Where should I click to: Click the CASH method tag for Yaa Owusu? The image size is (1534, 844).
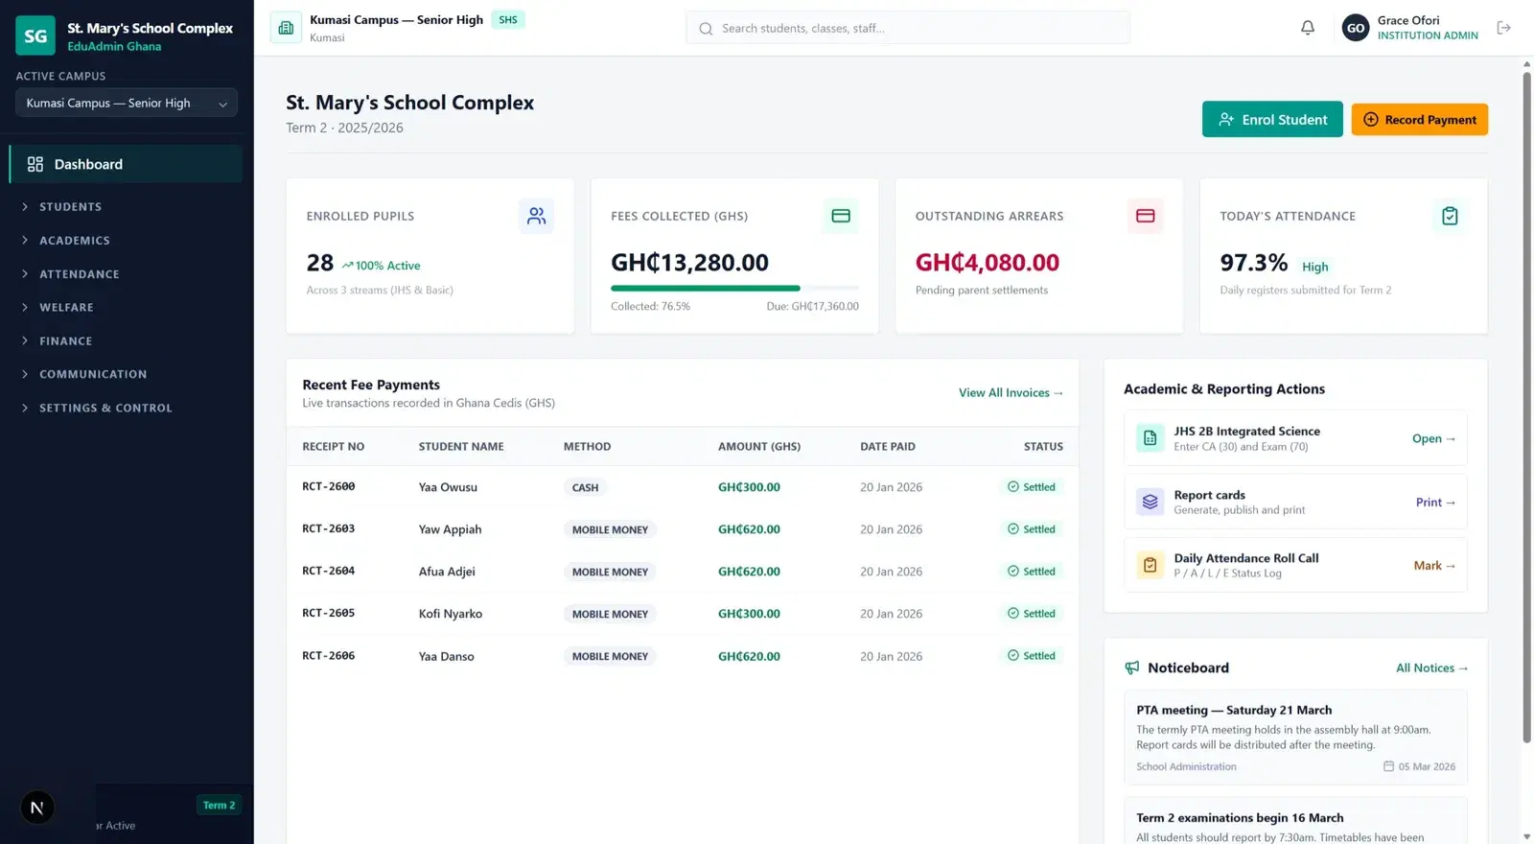[x=585, y=488]
